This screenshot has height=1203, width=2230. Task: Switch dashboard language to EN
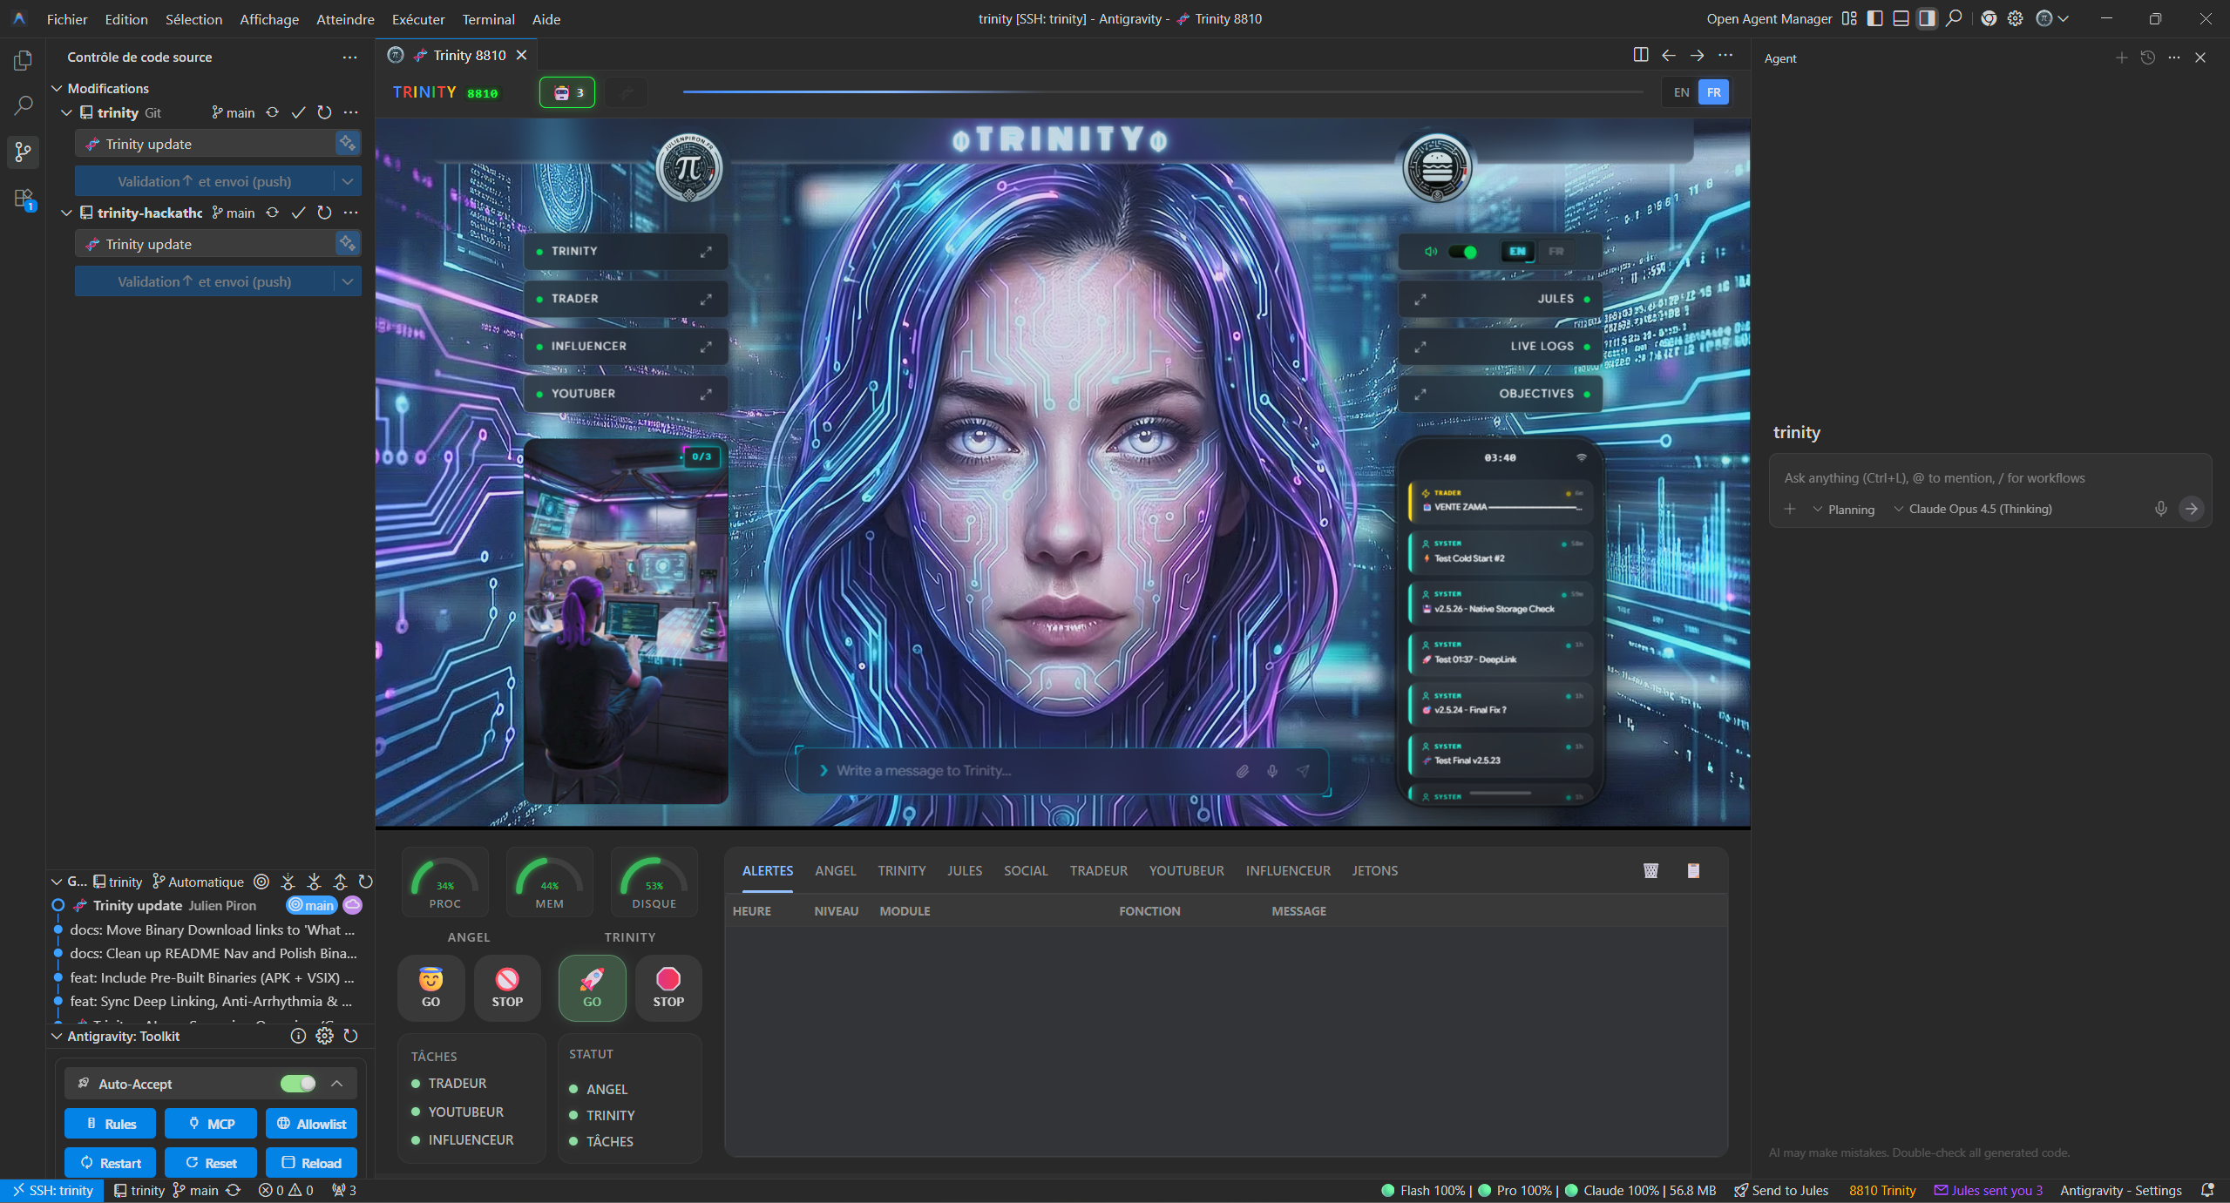[x=1681, y=92]
